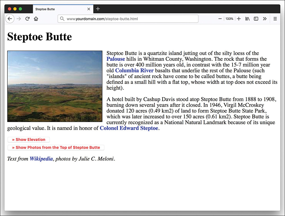This screenshot has width=285, height=216.
Task: Navigate back to the previous page
Action: pyautogui.click(x=10, y=18)
